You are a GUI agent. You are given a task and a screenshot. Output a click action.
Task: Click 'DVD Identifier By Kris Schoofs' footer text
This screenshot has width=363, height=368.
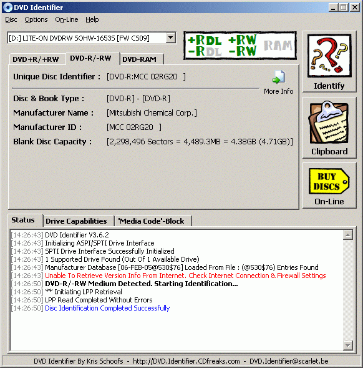pyautogui.click(x=79, y=361)
